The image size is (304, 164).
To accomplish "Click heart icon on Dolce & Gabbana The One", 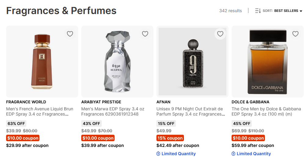I will 295,34.
